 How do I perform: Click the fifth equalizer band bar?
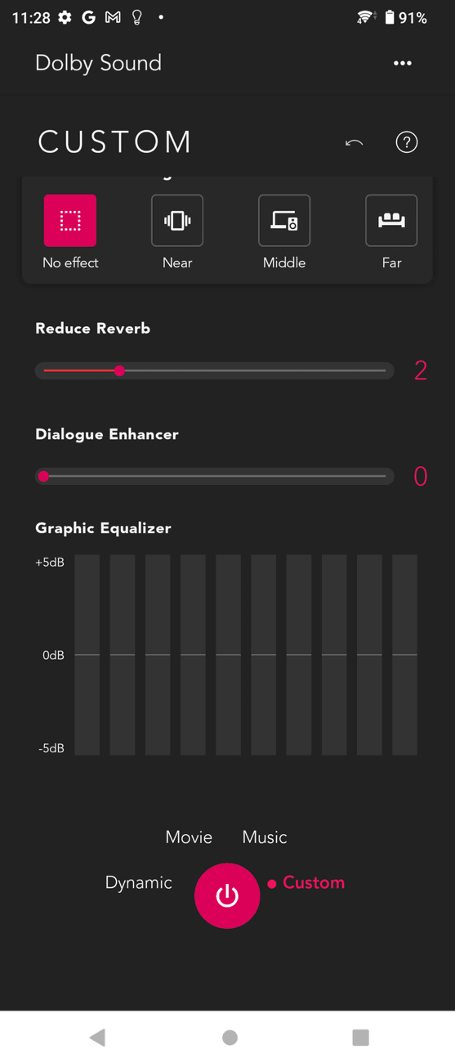coord(229,655)
